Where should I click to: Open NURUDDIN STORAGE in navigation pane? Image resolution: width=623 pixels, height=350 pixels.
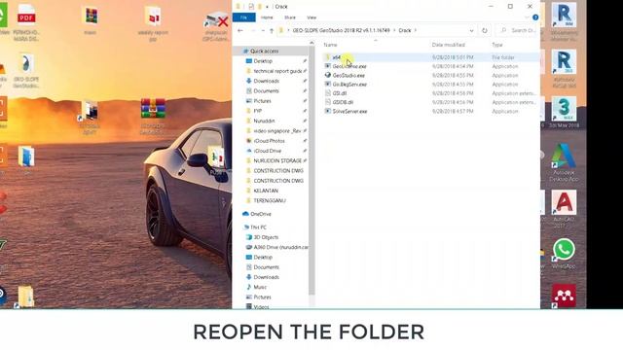pyautogui.click(x=277, y=160)
